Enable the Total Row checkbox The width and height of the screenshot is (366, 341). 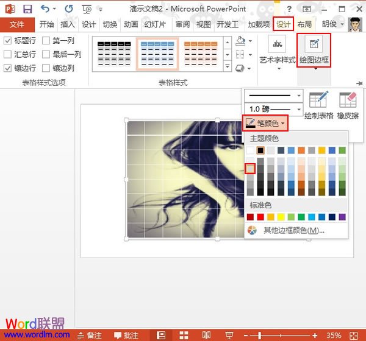tap(7, 55)
